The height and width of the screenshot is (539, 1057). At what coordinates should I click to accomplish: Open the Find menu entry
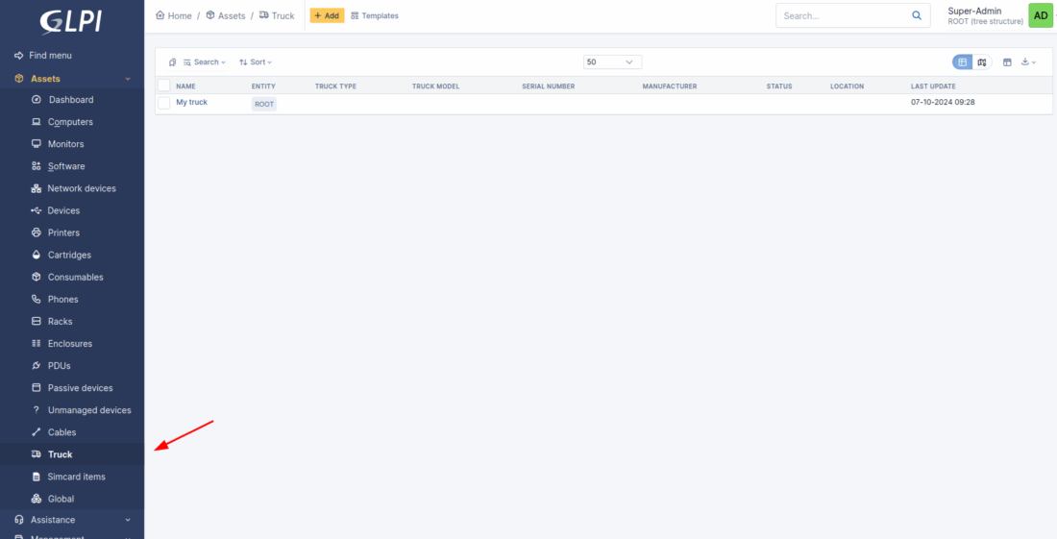(43, 56)
